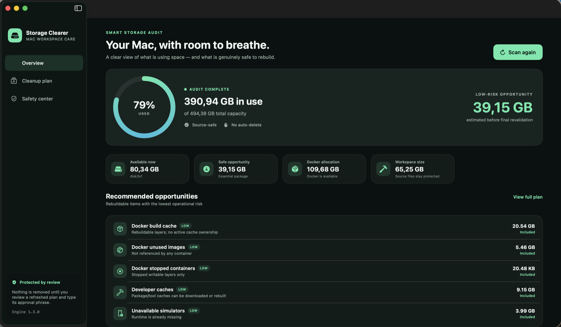Viewport: 561px width, 327px height.
Task: Click the Cleanup plan sidebar icon
Action: [x=14, y=81]
